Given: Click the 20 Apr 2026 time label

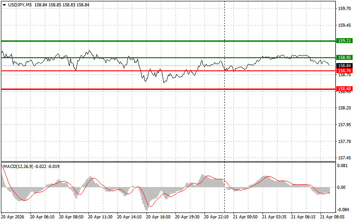Looking at the screenshot, I should (x=12, y=217).
